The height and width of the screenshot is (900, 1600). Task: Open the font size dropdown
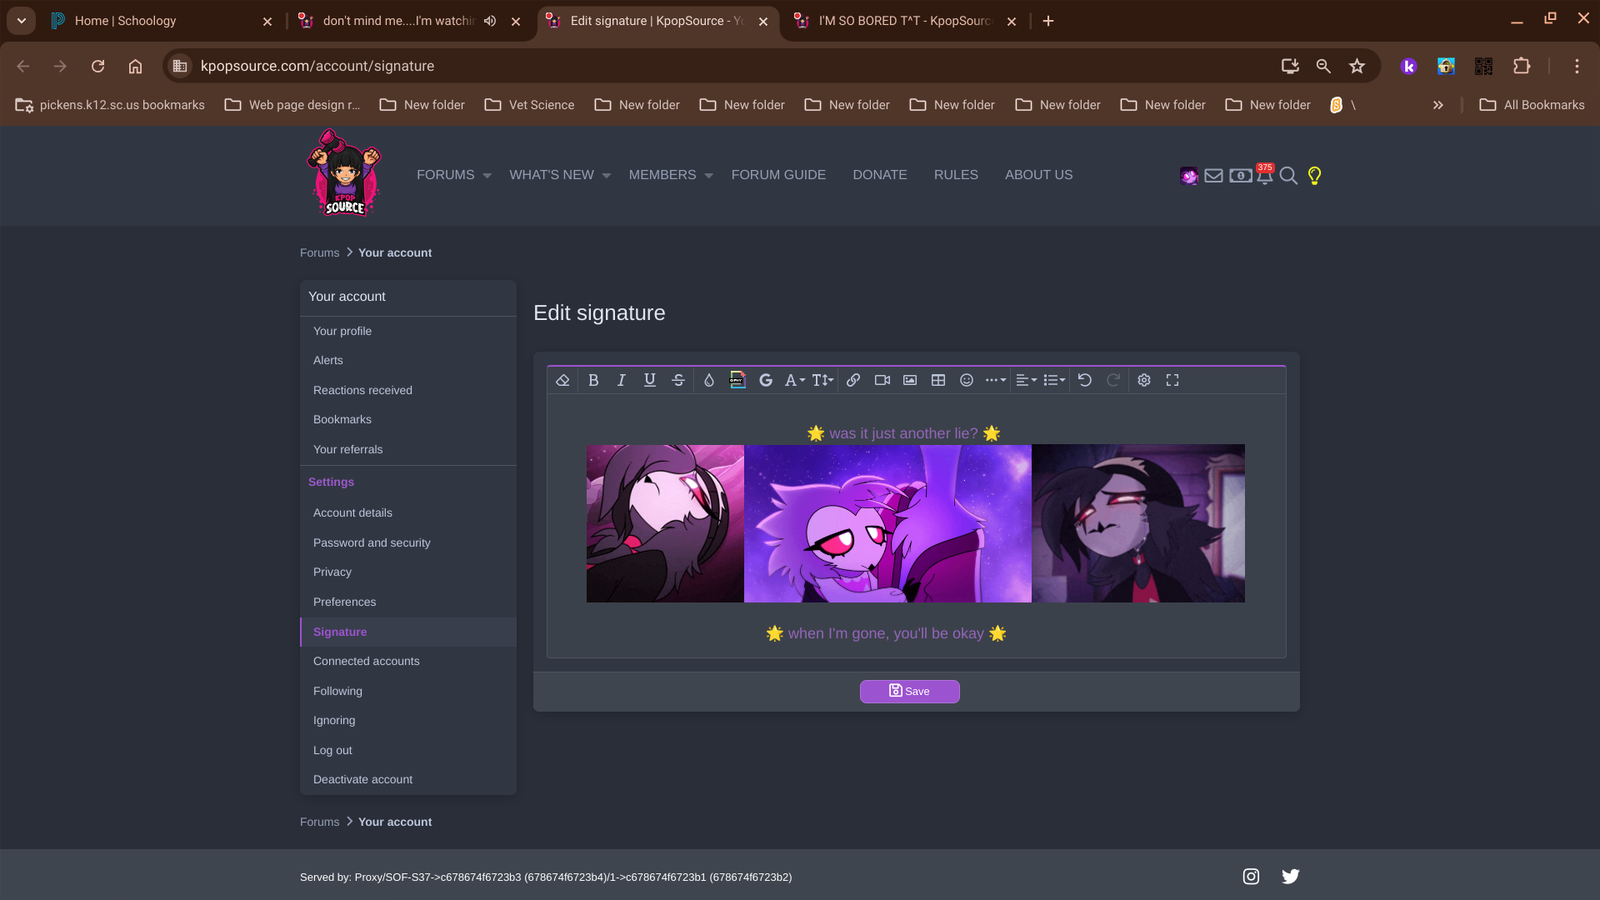(822, 380)
